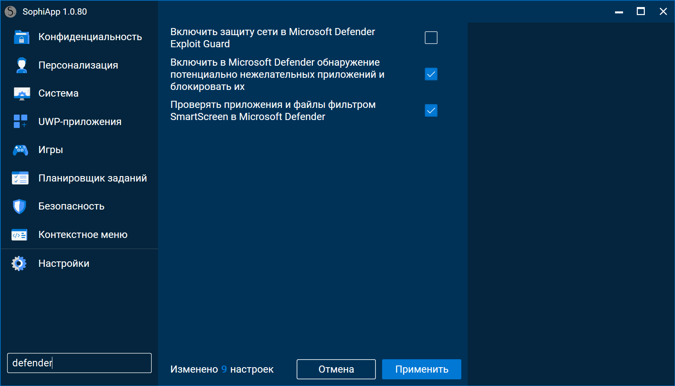Click the UWP apps tiles icon
Image resolution: width=675 pixels, height=386 pixels.
click(21, 121)
